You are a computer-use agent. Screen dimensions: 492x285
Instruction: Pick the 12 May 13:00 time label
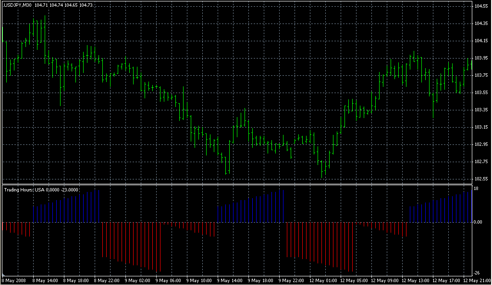(x=416, y=281)
